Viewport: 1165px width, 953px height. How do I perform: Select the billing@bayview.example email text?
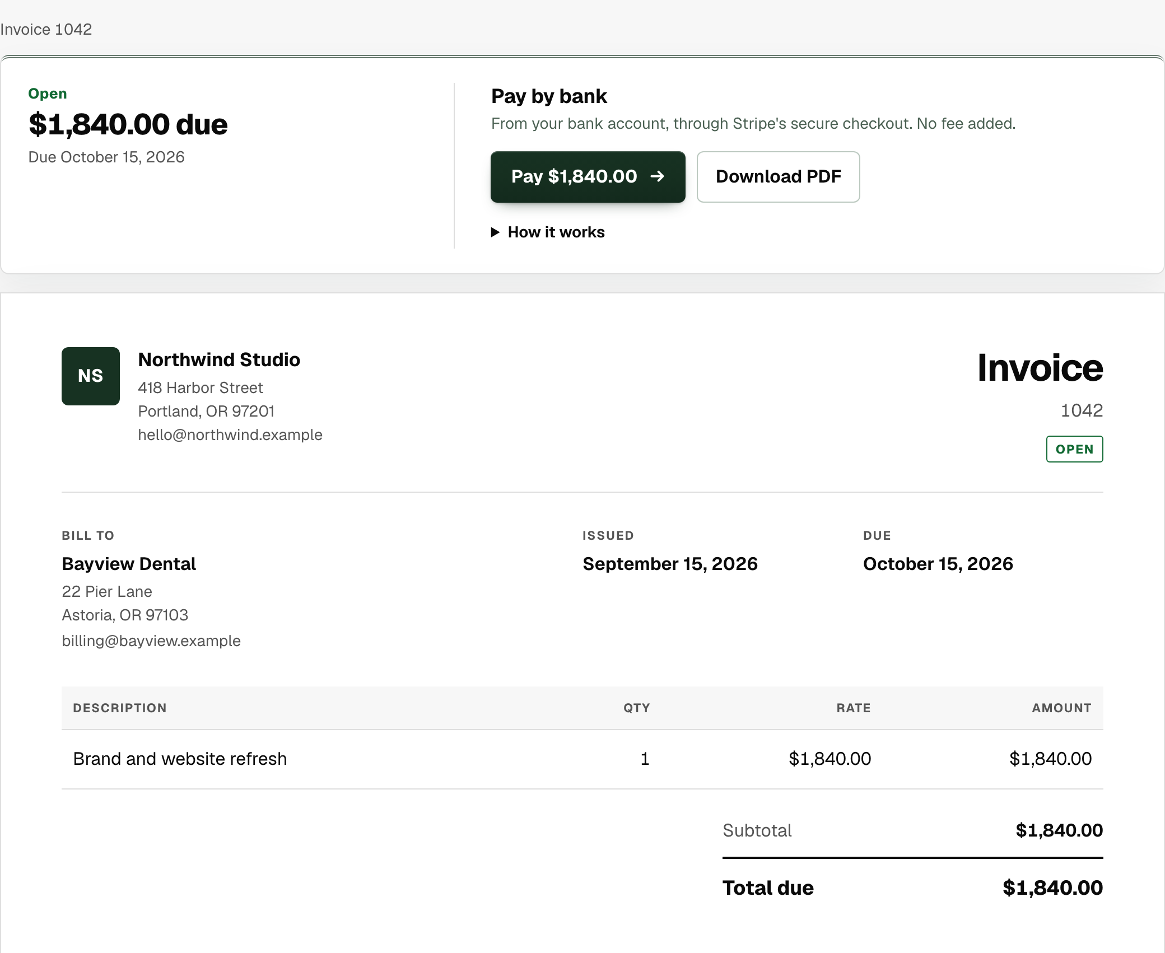pyautogui.click(x=151, y=641)
